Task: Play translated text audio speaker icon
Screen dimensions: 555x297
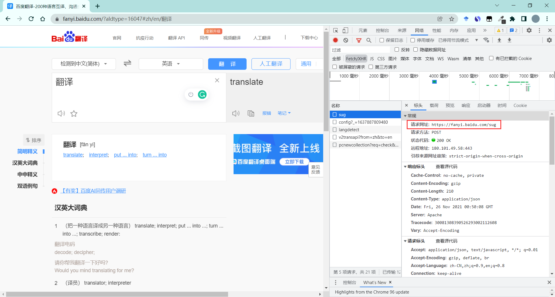Action: 236,113
